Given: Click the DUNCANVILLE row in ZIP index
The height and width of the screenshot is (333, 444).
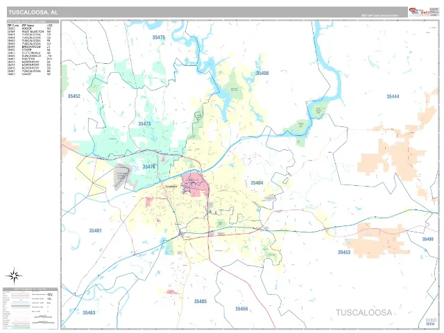Looking at the screenshot, I should [29, 56].
